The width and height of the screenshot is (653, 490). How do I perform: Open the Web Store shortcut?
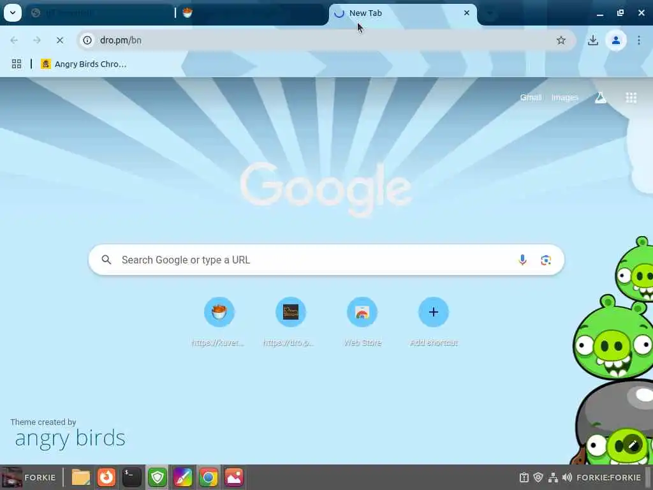[x=362, y=322]
